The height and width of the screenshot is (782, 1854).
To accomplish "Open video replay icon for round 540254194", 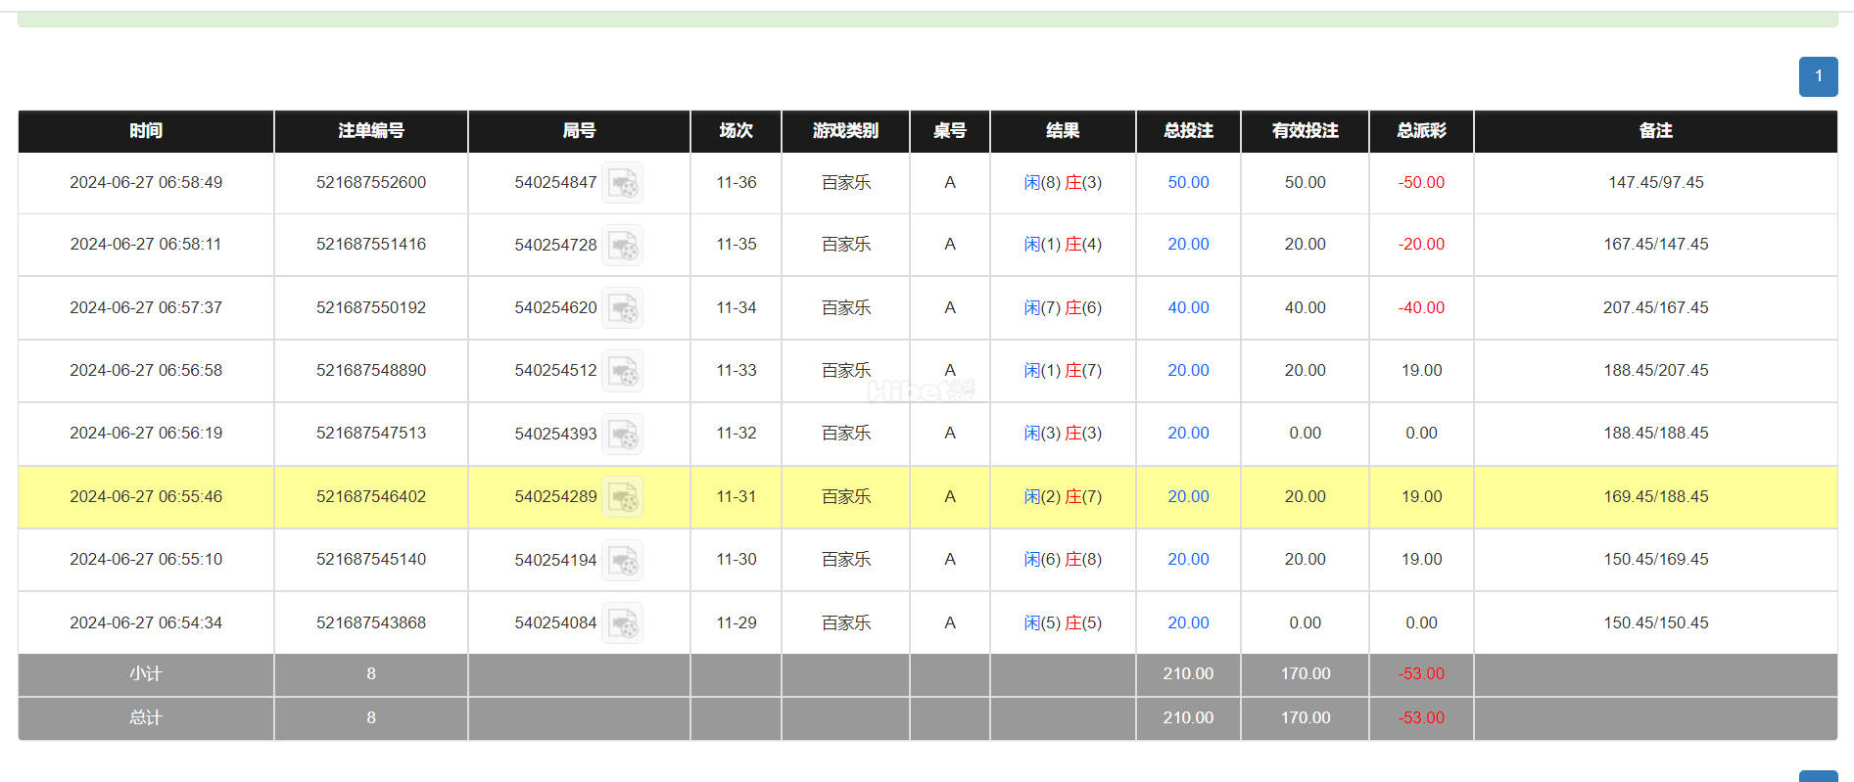I will (623, 560).
